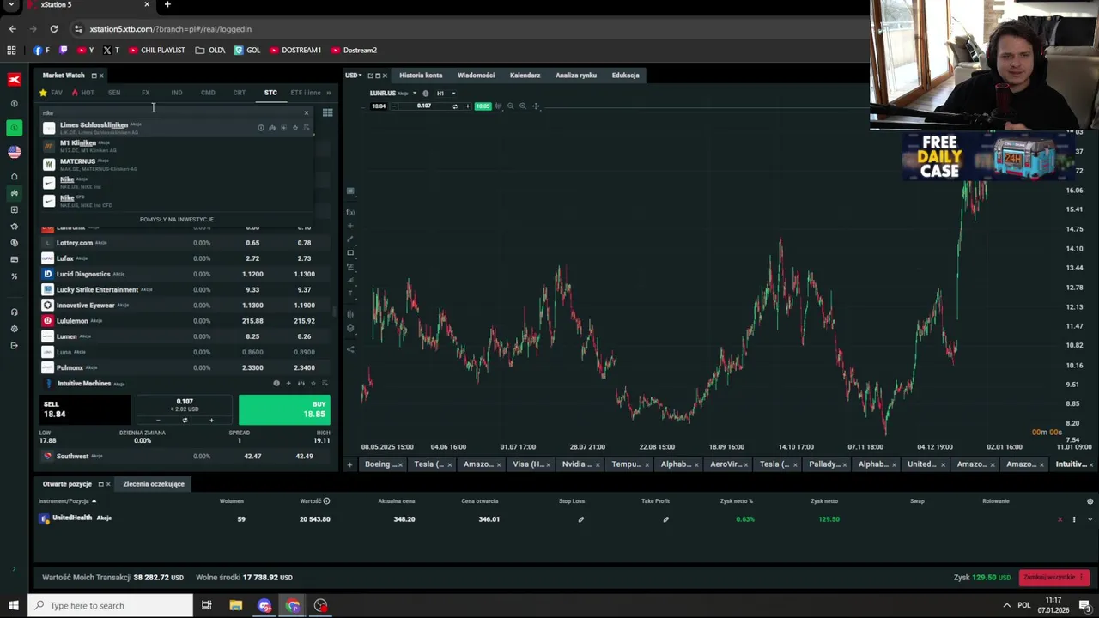Viewport: 1099px width, 618px height.
Task: Toggle volume unit swap icon in order panel
Action: 185,420
